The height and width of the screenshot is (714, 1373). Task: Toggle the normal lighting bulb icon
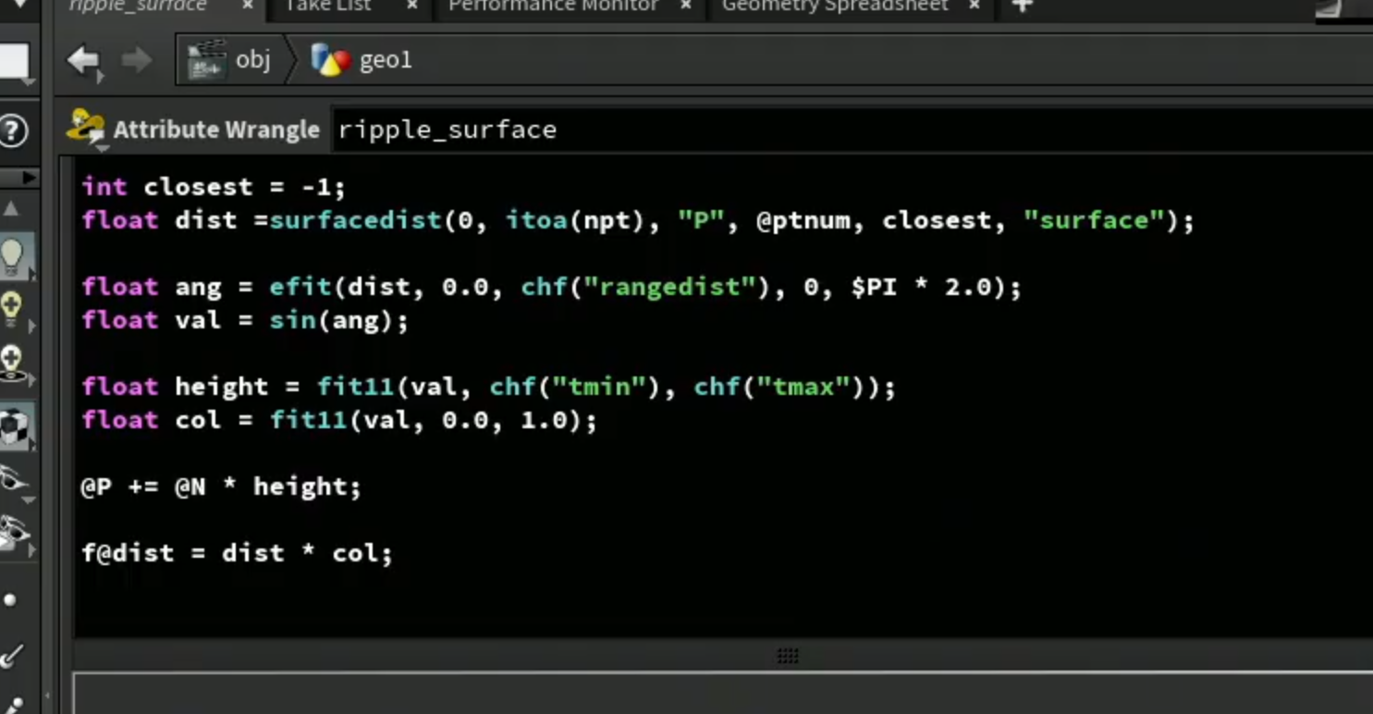point(12,308)
